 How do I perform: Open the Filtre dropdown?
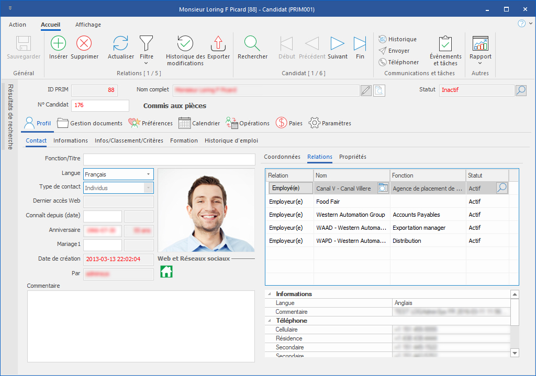point(146,48)
